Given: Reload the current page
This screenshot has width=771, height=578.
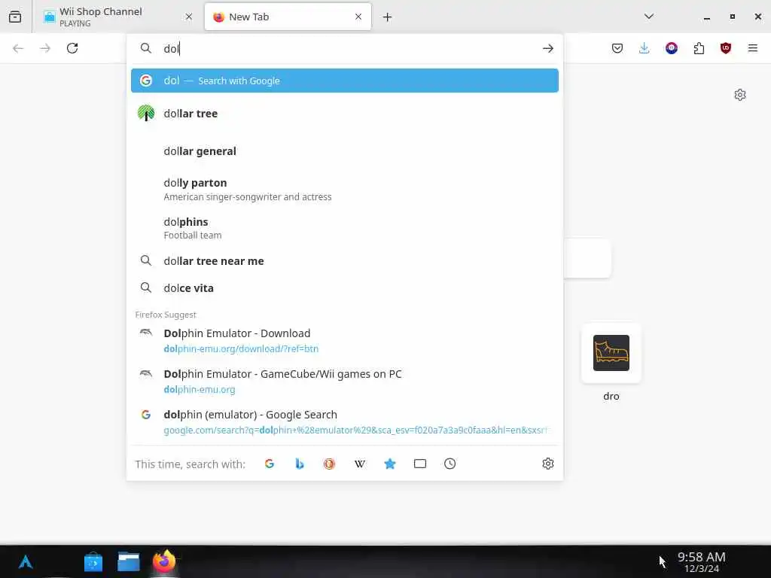Looking at the screenshot, I should pos(72,48).
